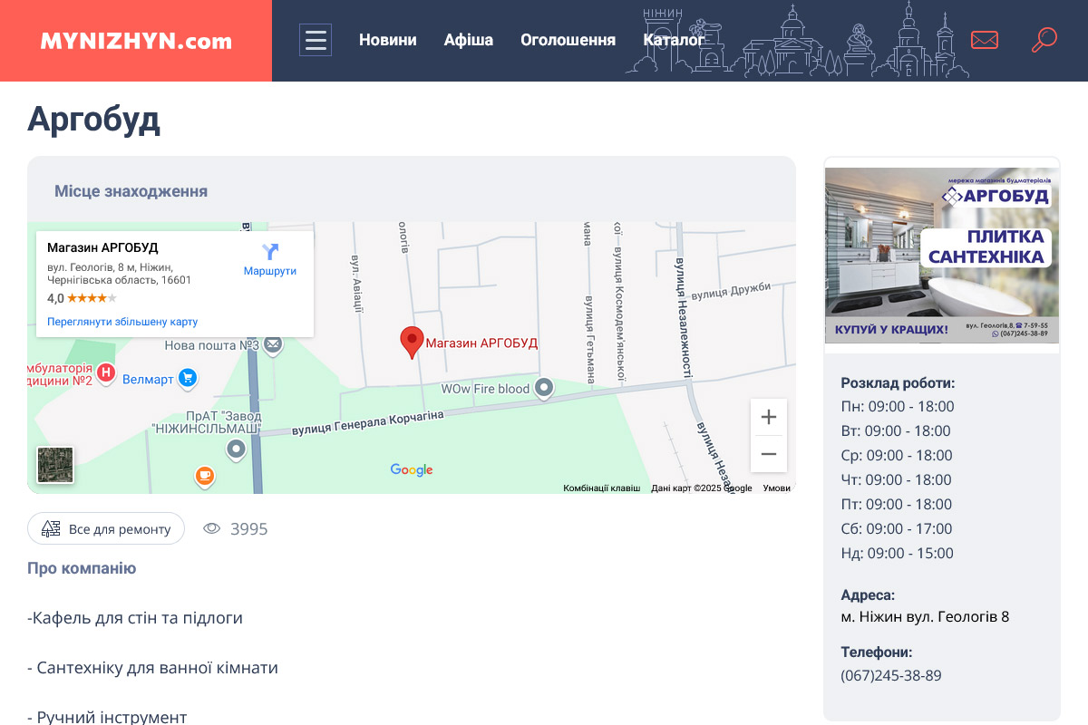Open the hamburger navigation menu
The height and width of the screenshot is (725, 1088).
point(316,40)
